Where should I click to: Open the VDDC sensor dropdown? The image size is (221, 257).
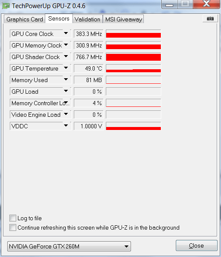click(x=66, y=126)
